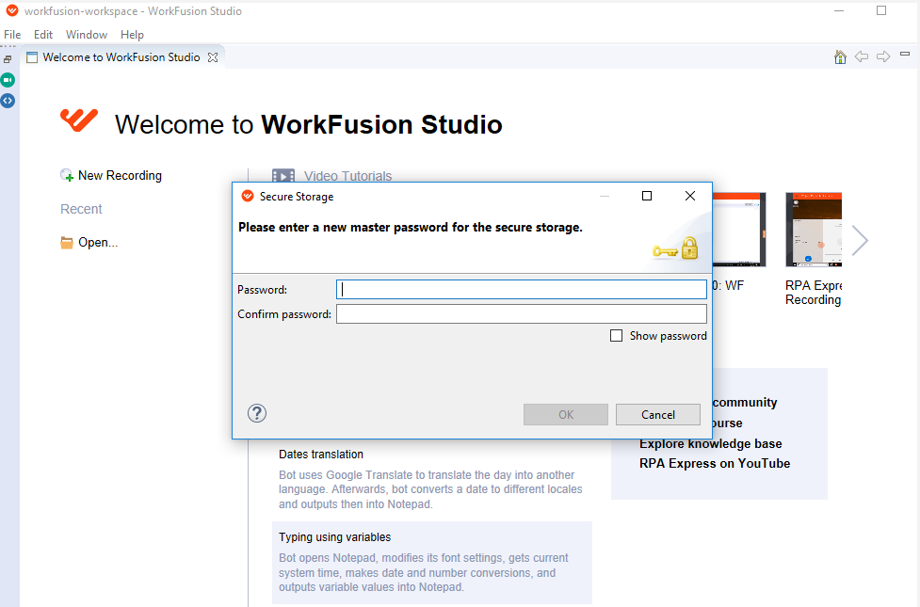
Task: Open the Help menu
Action: [132, 35]
